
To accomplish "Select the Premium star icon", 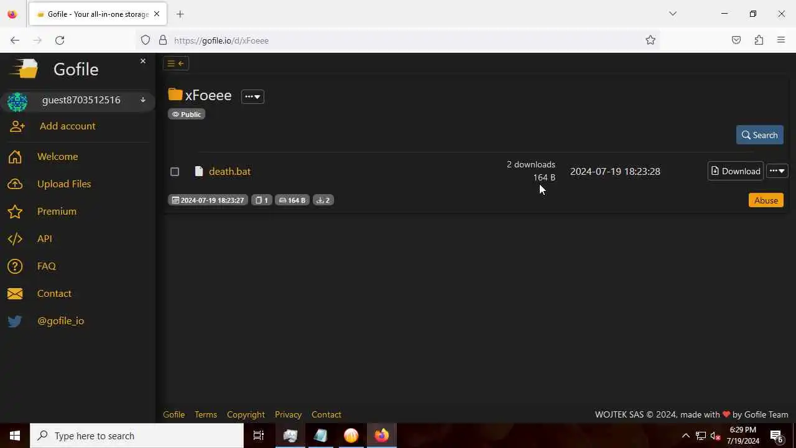I will 15,212.
